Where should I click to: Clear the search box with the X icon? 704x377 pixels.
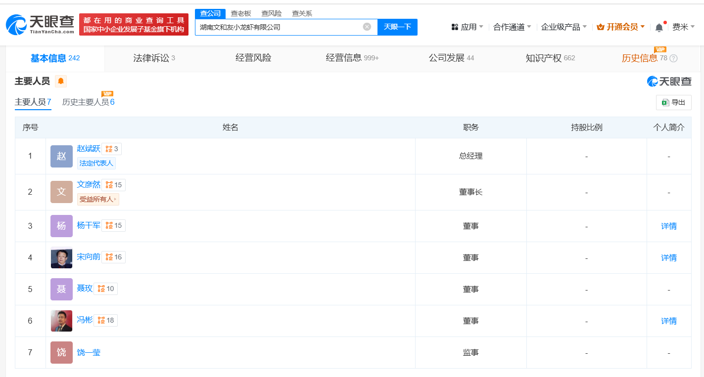(x=367, y=27)
